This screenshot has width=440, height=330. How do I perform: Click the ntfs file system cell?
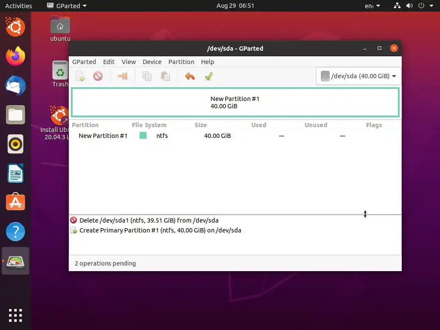162,136
